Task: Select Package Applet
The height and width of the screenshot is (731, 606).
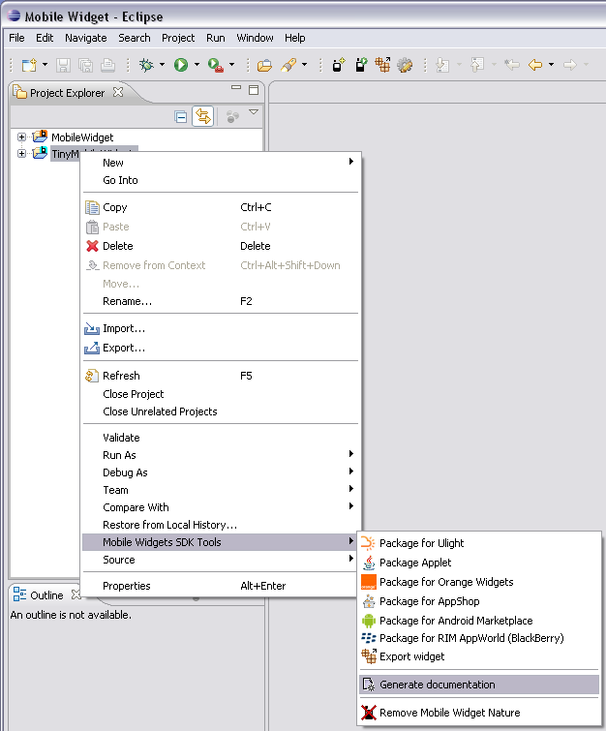Action: click(x=479, y=563)
